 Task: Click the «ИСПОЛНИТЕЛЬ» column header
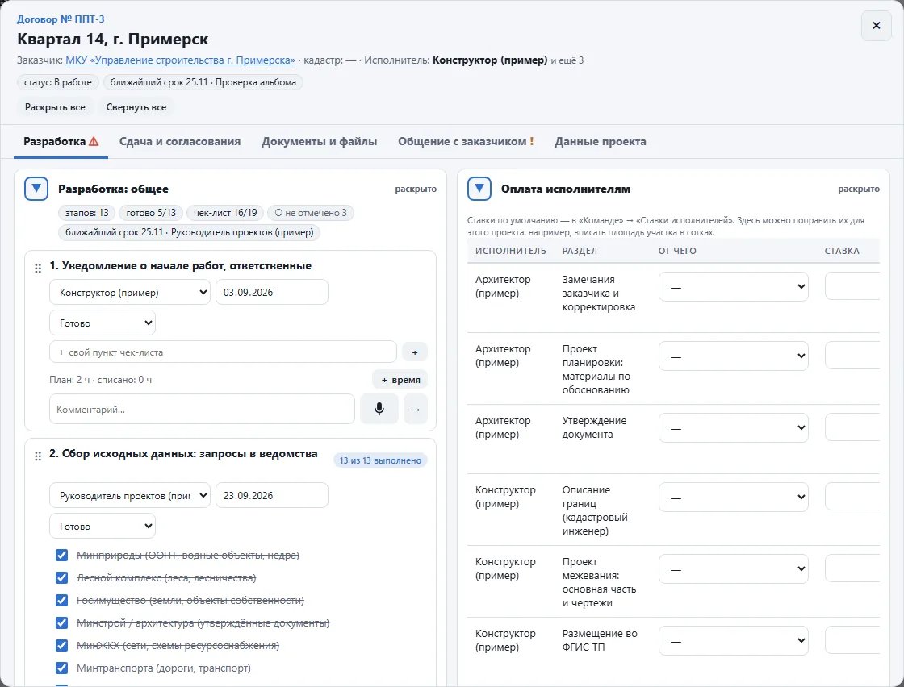(510, 251)
